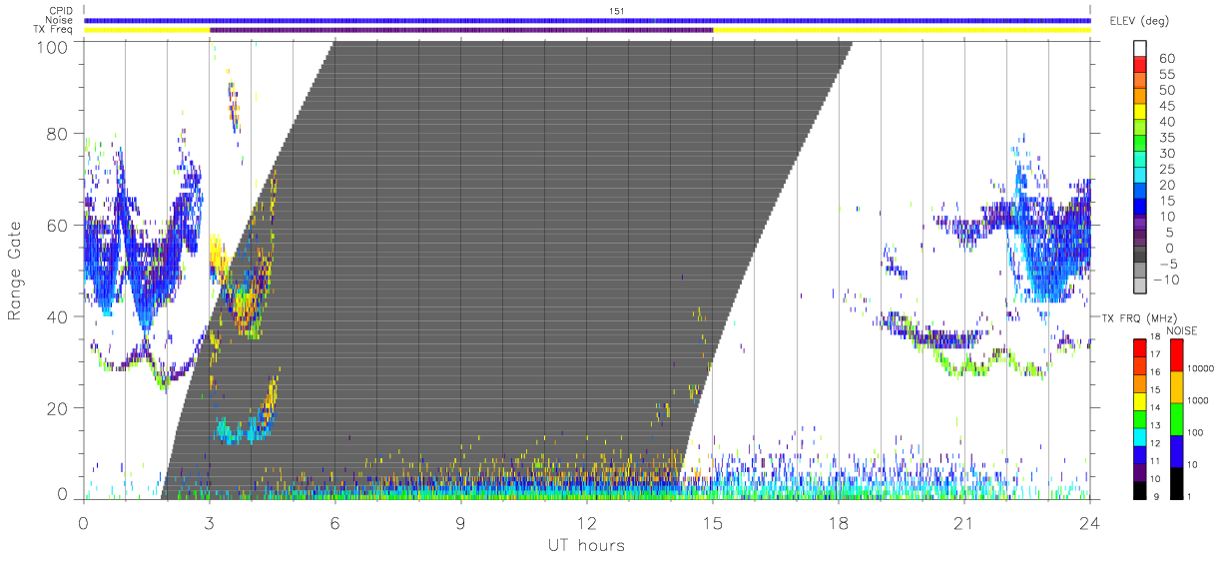1226x566 pixels.
Task: Pick the red 17-18 MHz segment of TX FRQ bar
Action: click(1140, 347)
